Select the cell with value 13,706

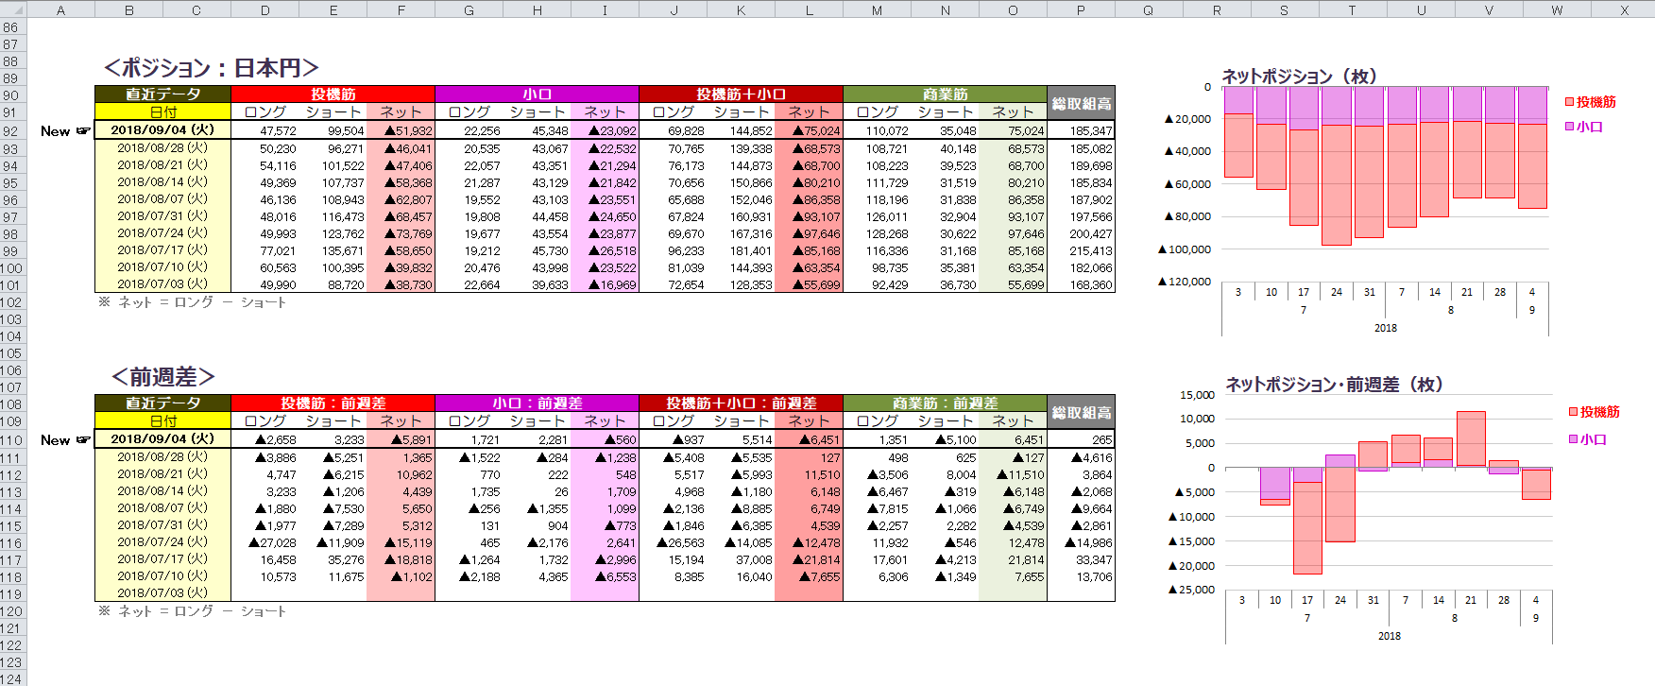(x=1081, y=576)
